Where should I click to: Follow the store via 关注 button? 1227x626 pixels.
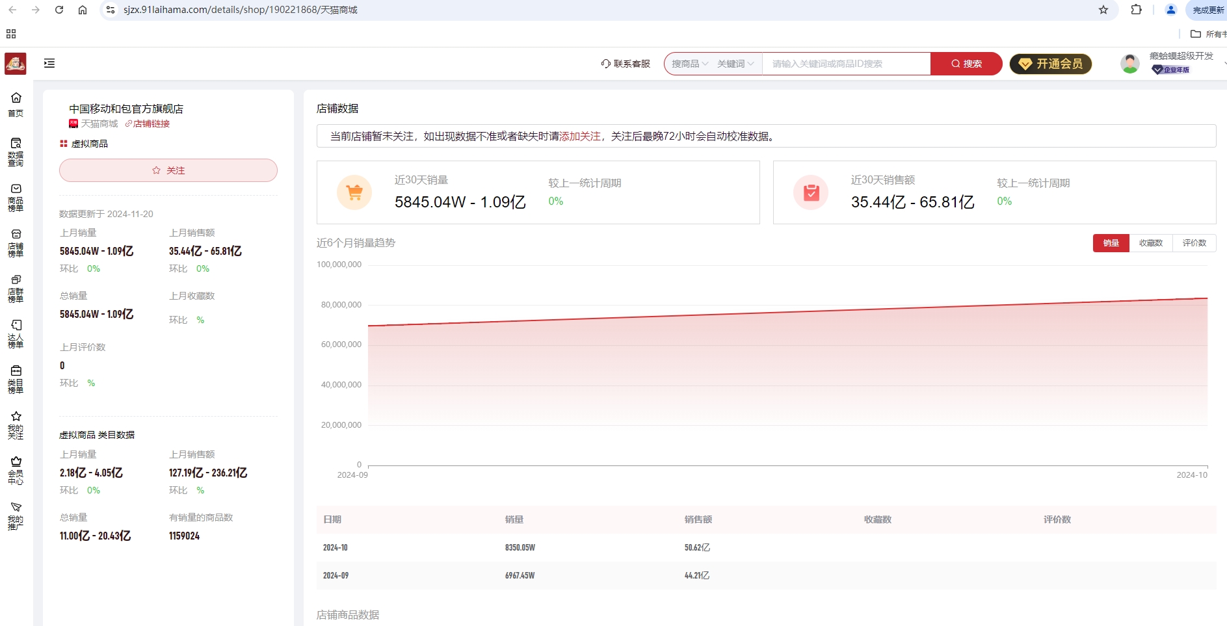tap(168, 170)
